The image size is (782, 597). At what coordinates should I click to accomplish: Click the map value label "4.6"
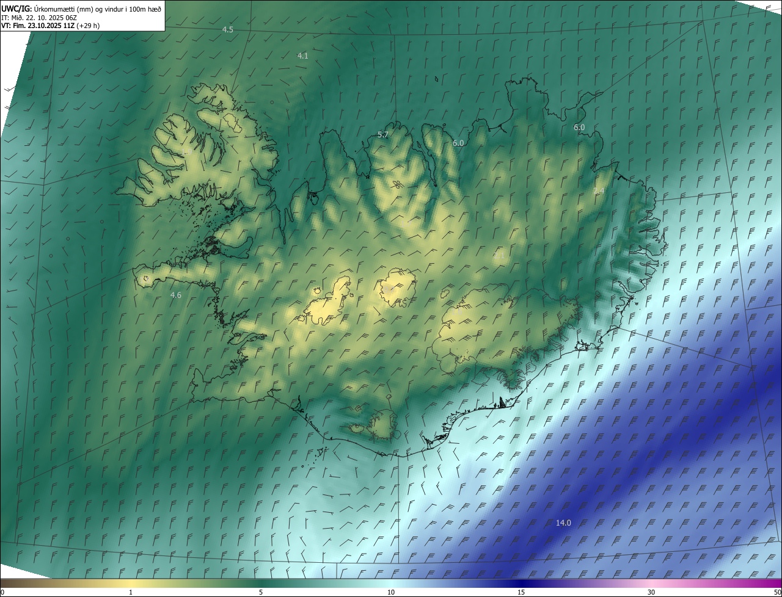pos(176,295)
